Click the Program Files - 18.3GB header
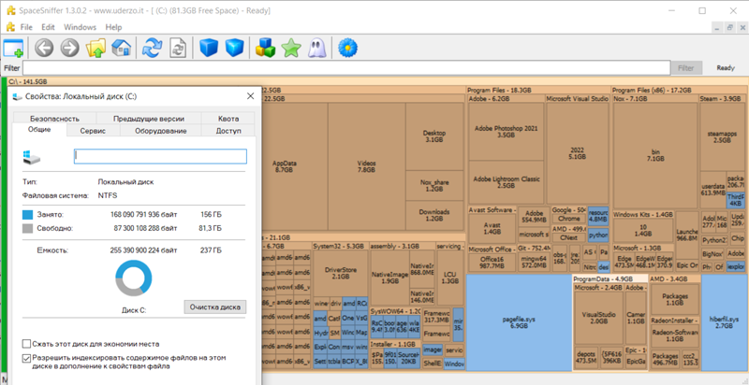This screenshot has height=385, width=749. point(537,90)
